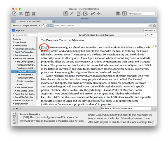Viewport: 168px width, 141px height.
Task: Open the TITLES search field selector
Action: coord(50,26)
